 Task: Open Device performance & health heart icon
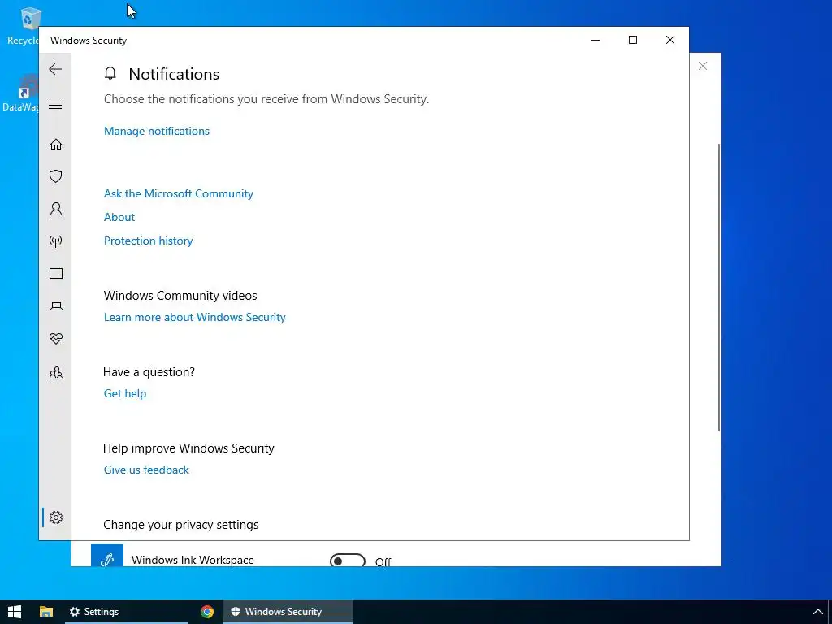point(56,339)
